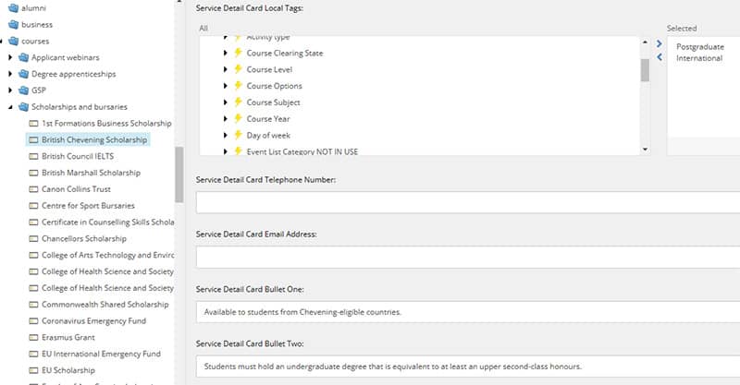Expand the Day of week tag
Screen dimensions: 740x385
[x=226, y=135]
